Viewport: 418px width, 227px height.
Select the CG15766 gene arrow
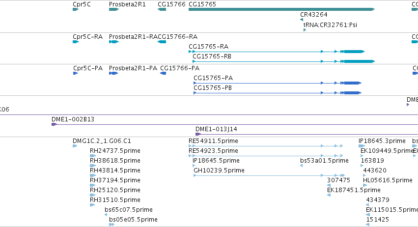162,9
